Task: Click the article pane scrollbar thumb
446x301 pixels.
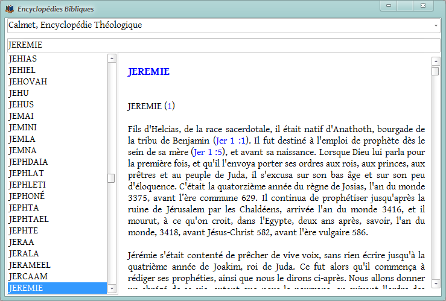Action: pos(435,71)
